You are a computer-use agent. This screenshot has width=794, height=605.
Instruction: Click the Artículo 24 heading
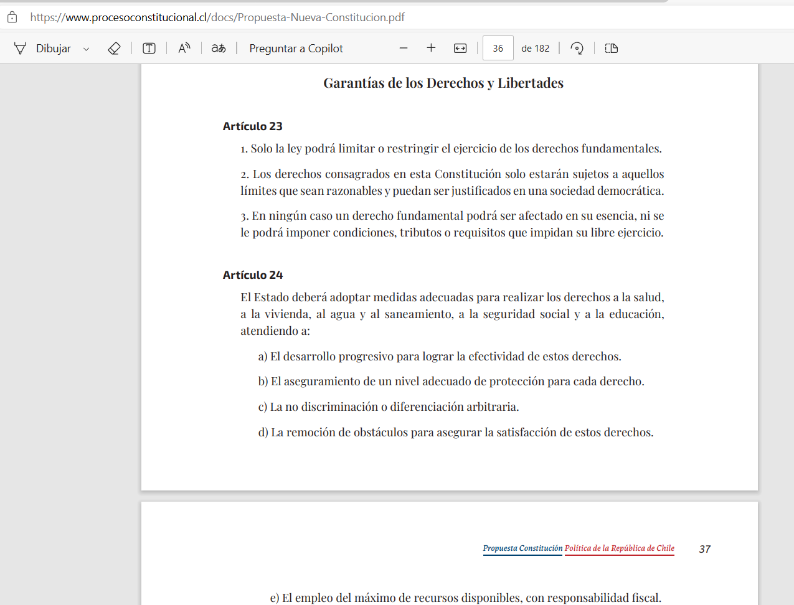(x=253, y=275)
